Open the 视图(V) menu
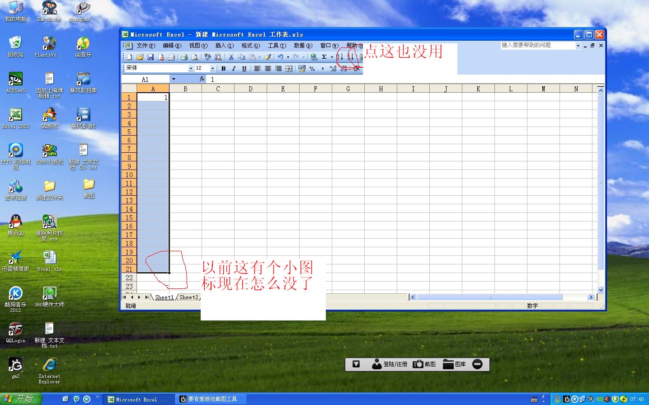Viewport: 649px width, 405px height. [198, 46]
